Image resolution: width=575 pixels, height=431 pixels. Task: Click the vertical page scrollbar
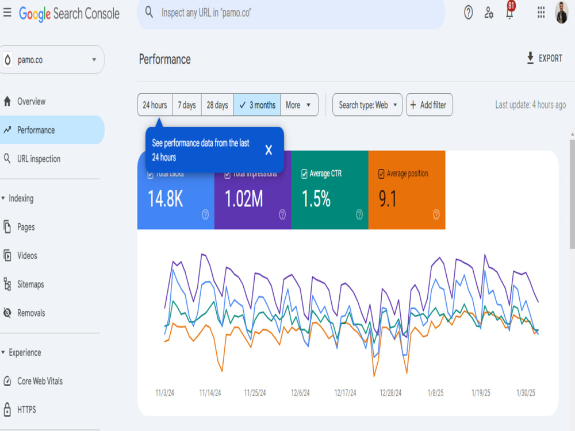572,194
